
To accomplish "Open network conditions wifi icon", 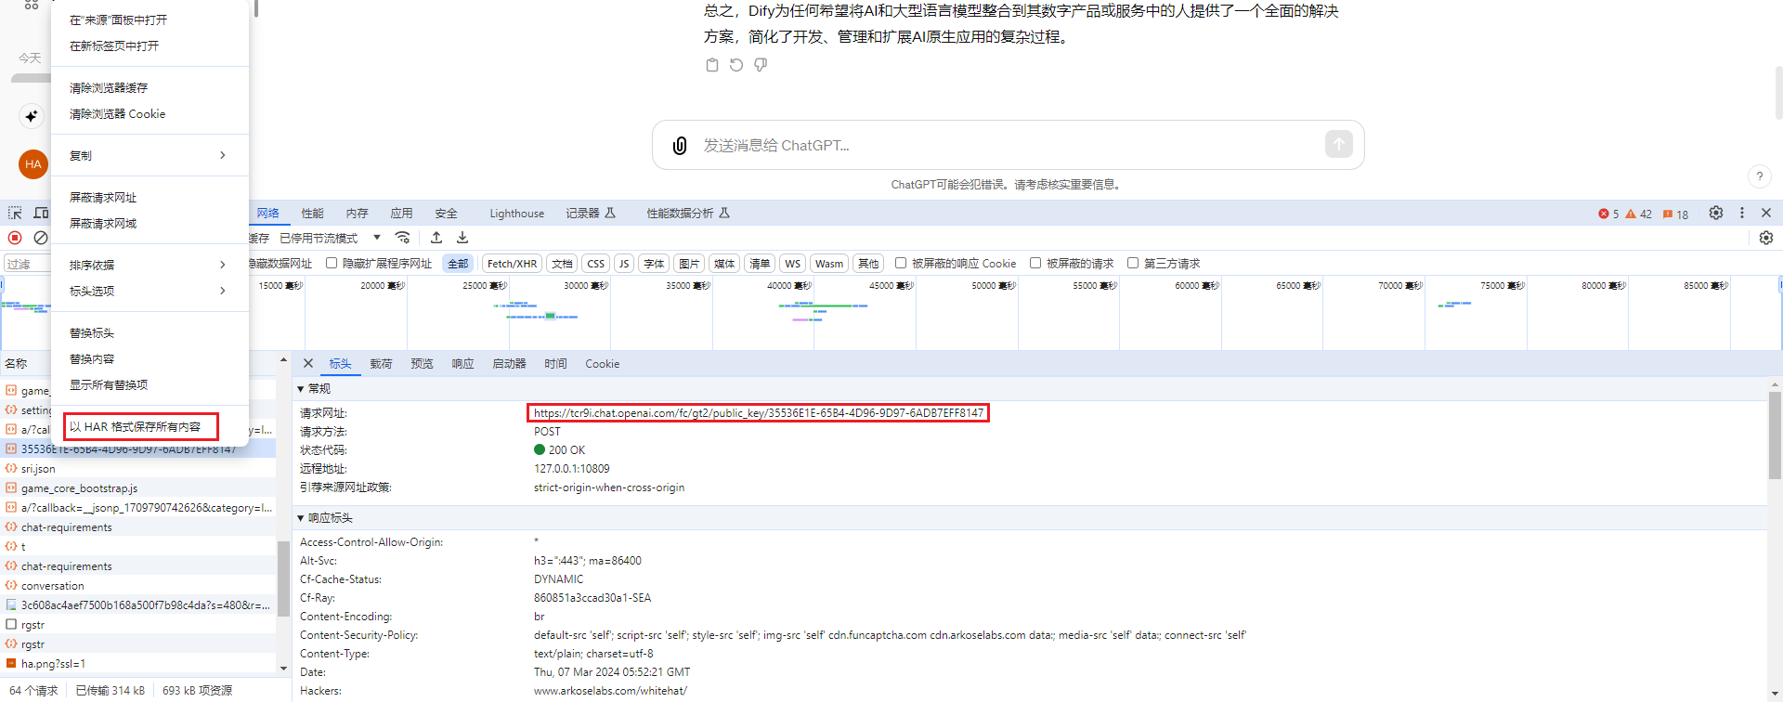I will (402, 238).
